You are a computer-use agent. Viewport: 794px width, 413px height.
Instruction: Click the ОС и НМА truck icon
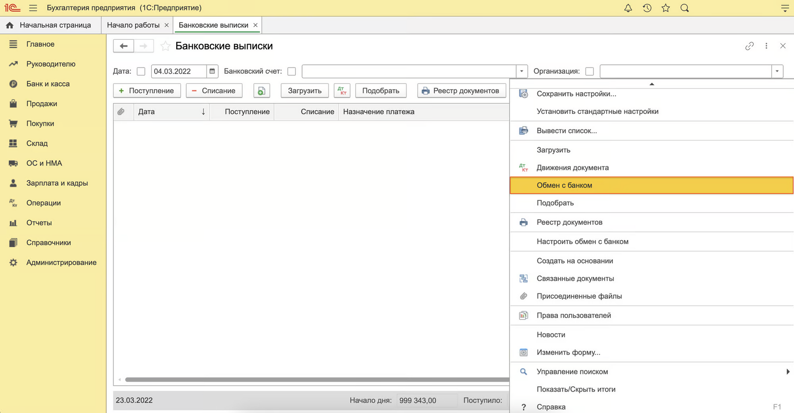[x=13, y=163]
